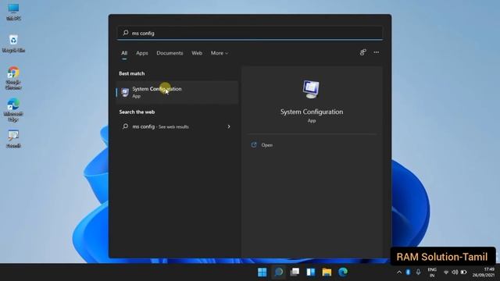Viewport: 500px width, 281px height.
Task: Open Widgets on the taskbar
Action: click(x=311, y=272)
